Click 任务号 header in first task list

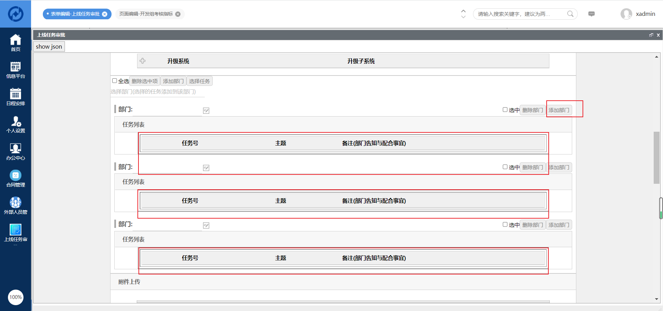click(x=190, y=143)
